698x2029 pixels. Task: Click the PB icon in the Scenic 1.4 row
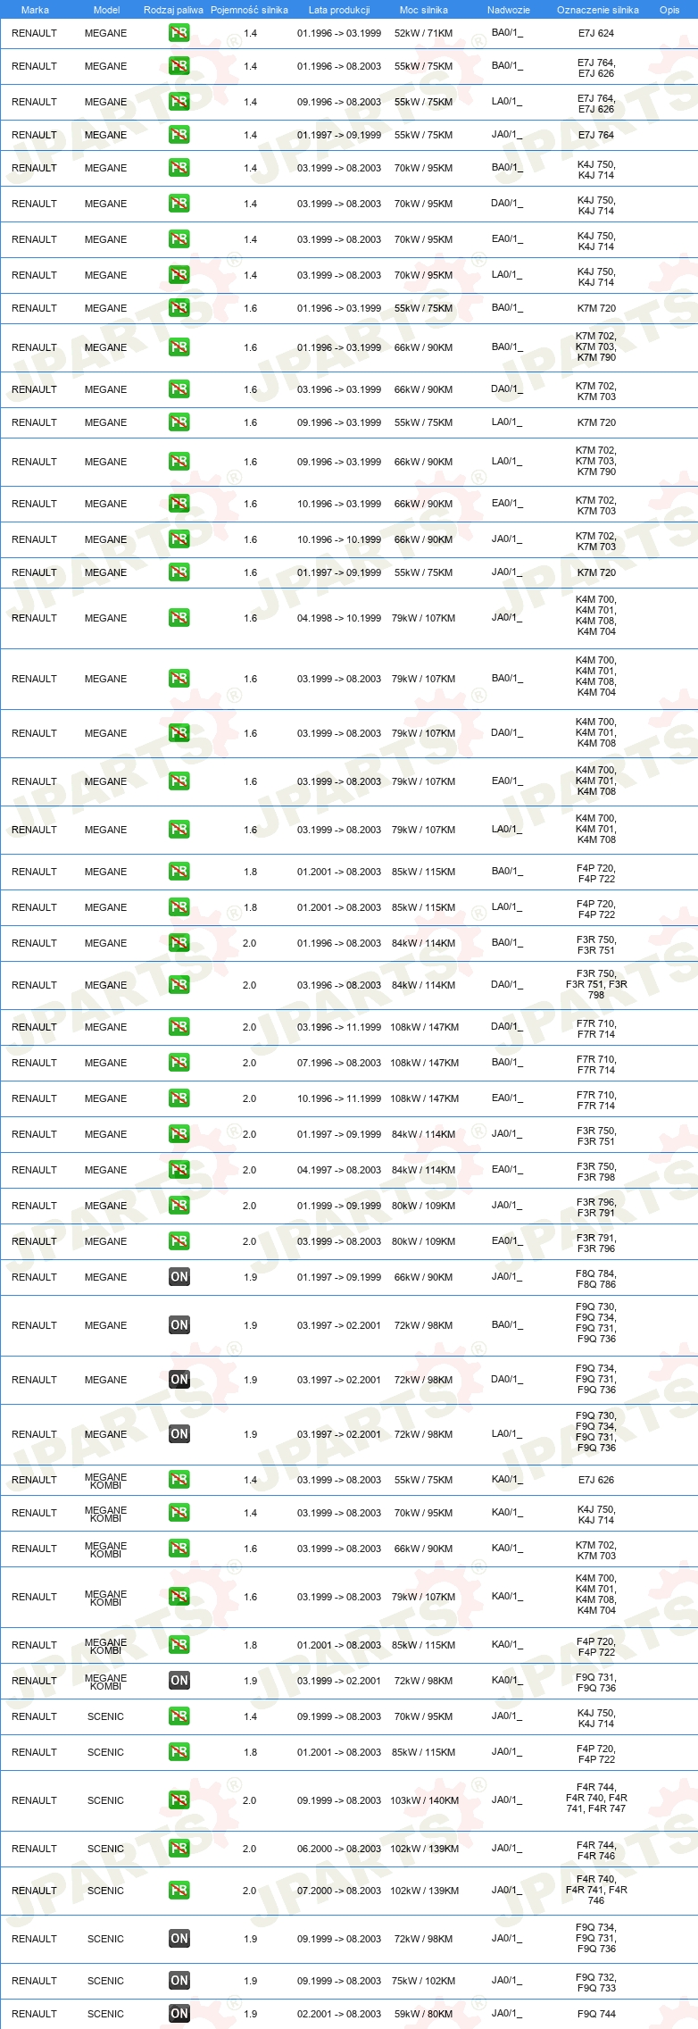click(x=179, y=1716)
